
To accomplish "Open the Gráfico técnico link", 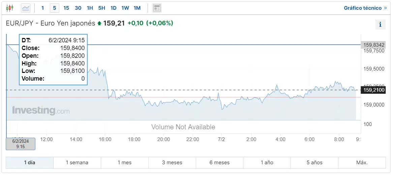I will click(365, 8).
